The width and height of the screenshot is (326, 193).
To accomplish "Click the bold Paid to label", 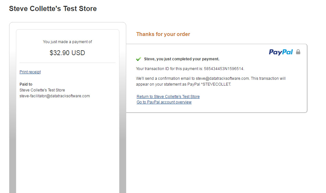I will pos(26,84).
